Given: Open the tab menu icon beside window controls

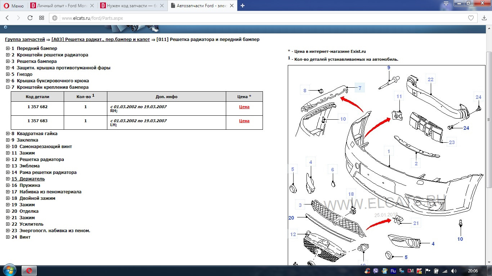Looking at the screenshot, I should (446, 4).
